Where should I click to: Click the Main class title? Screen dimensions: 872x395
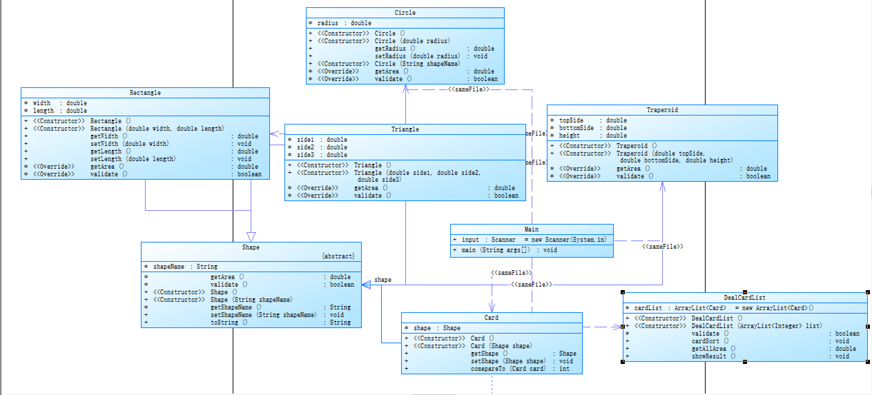coord(531,229)
